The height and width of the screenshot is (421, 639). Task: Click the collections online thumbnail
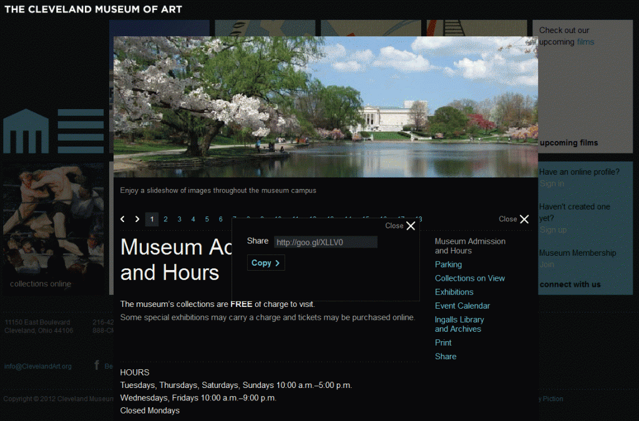tap(54, 229)
